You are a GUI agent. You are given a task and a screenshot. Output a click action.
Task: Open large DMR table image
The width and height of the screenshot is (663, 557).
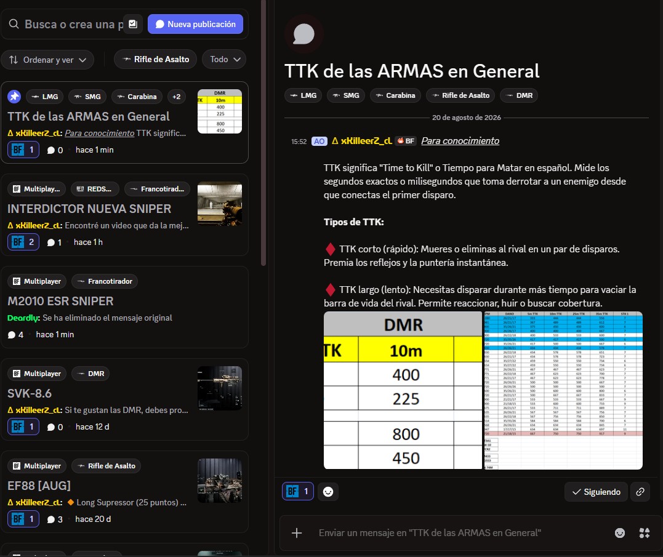(x=403, y=390)
